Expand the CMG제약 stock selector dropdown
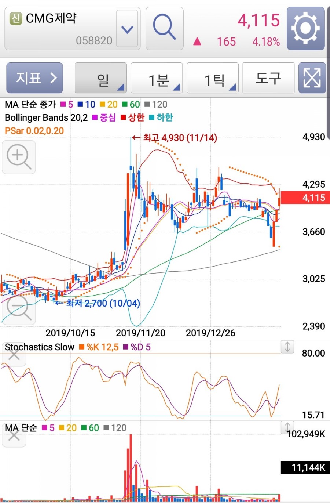 coord(127,29)
